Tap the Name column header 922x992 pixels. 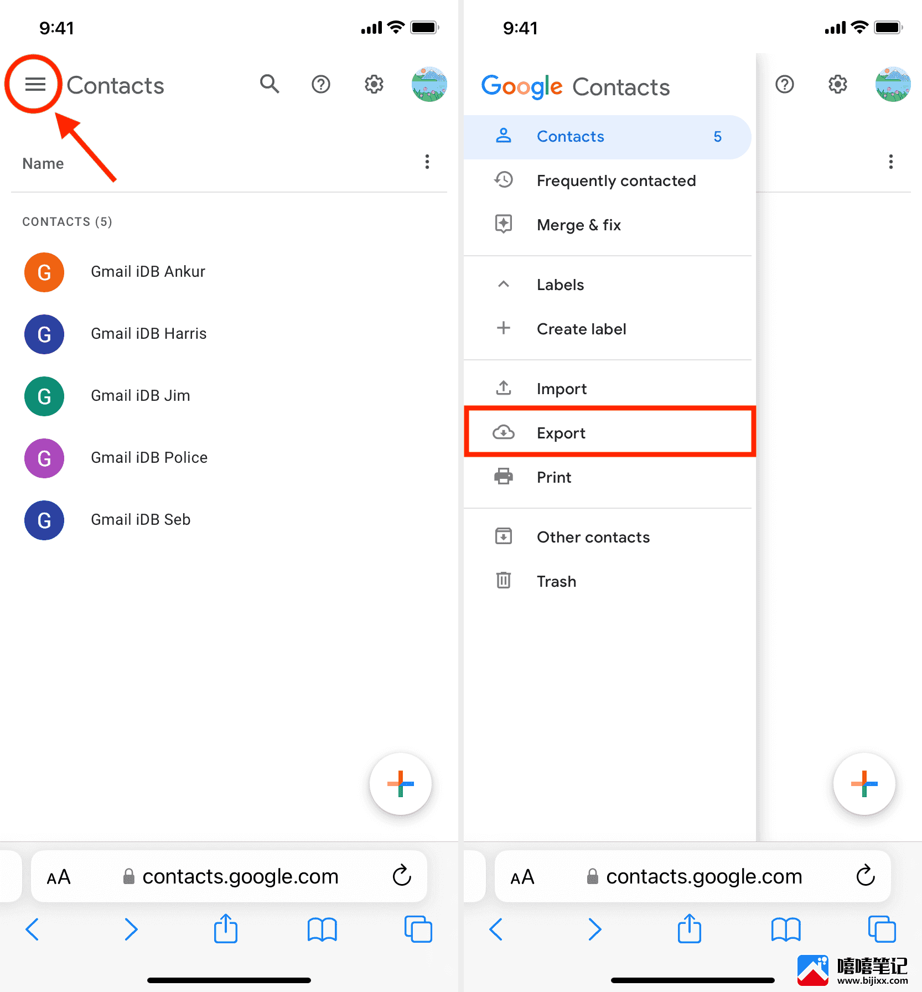click(43, 164)
